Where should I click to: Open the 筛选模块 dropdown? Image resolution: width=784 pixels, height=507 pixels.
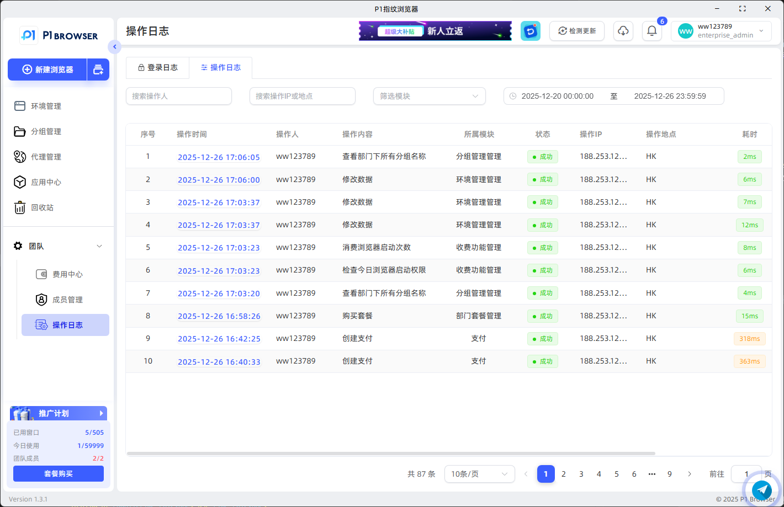(429, 96)
